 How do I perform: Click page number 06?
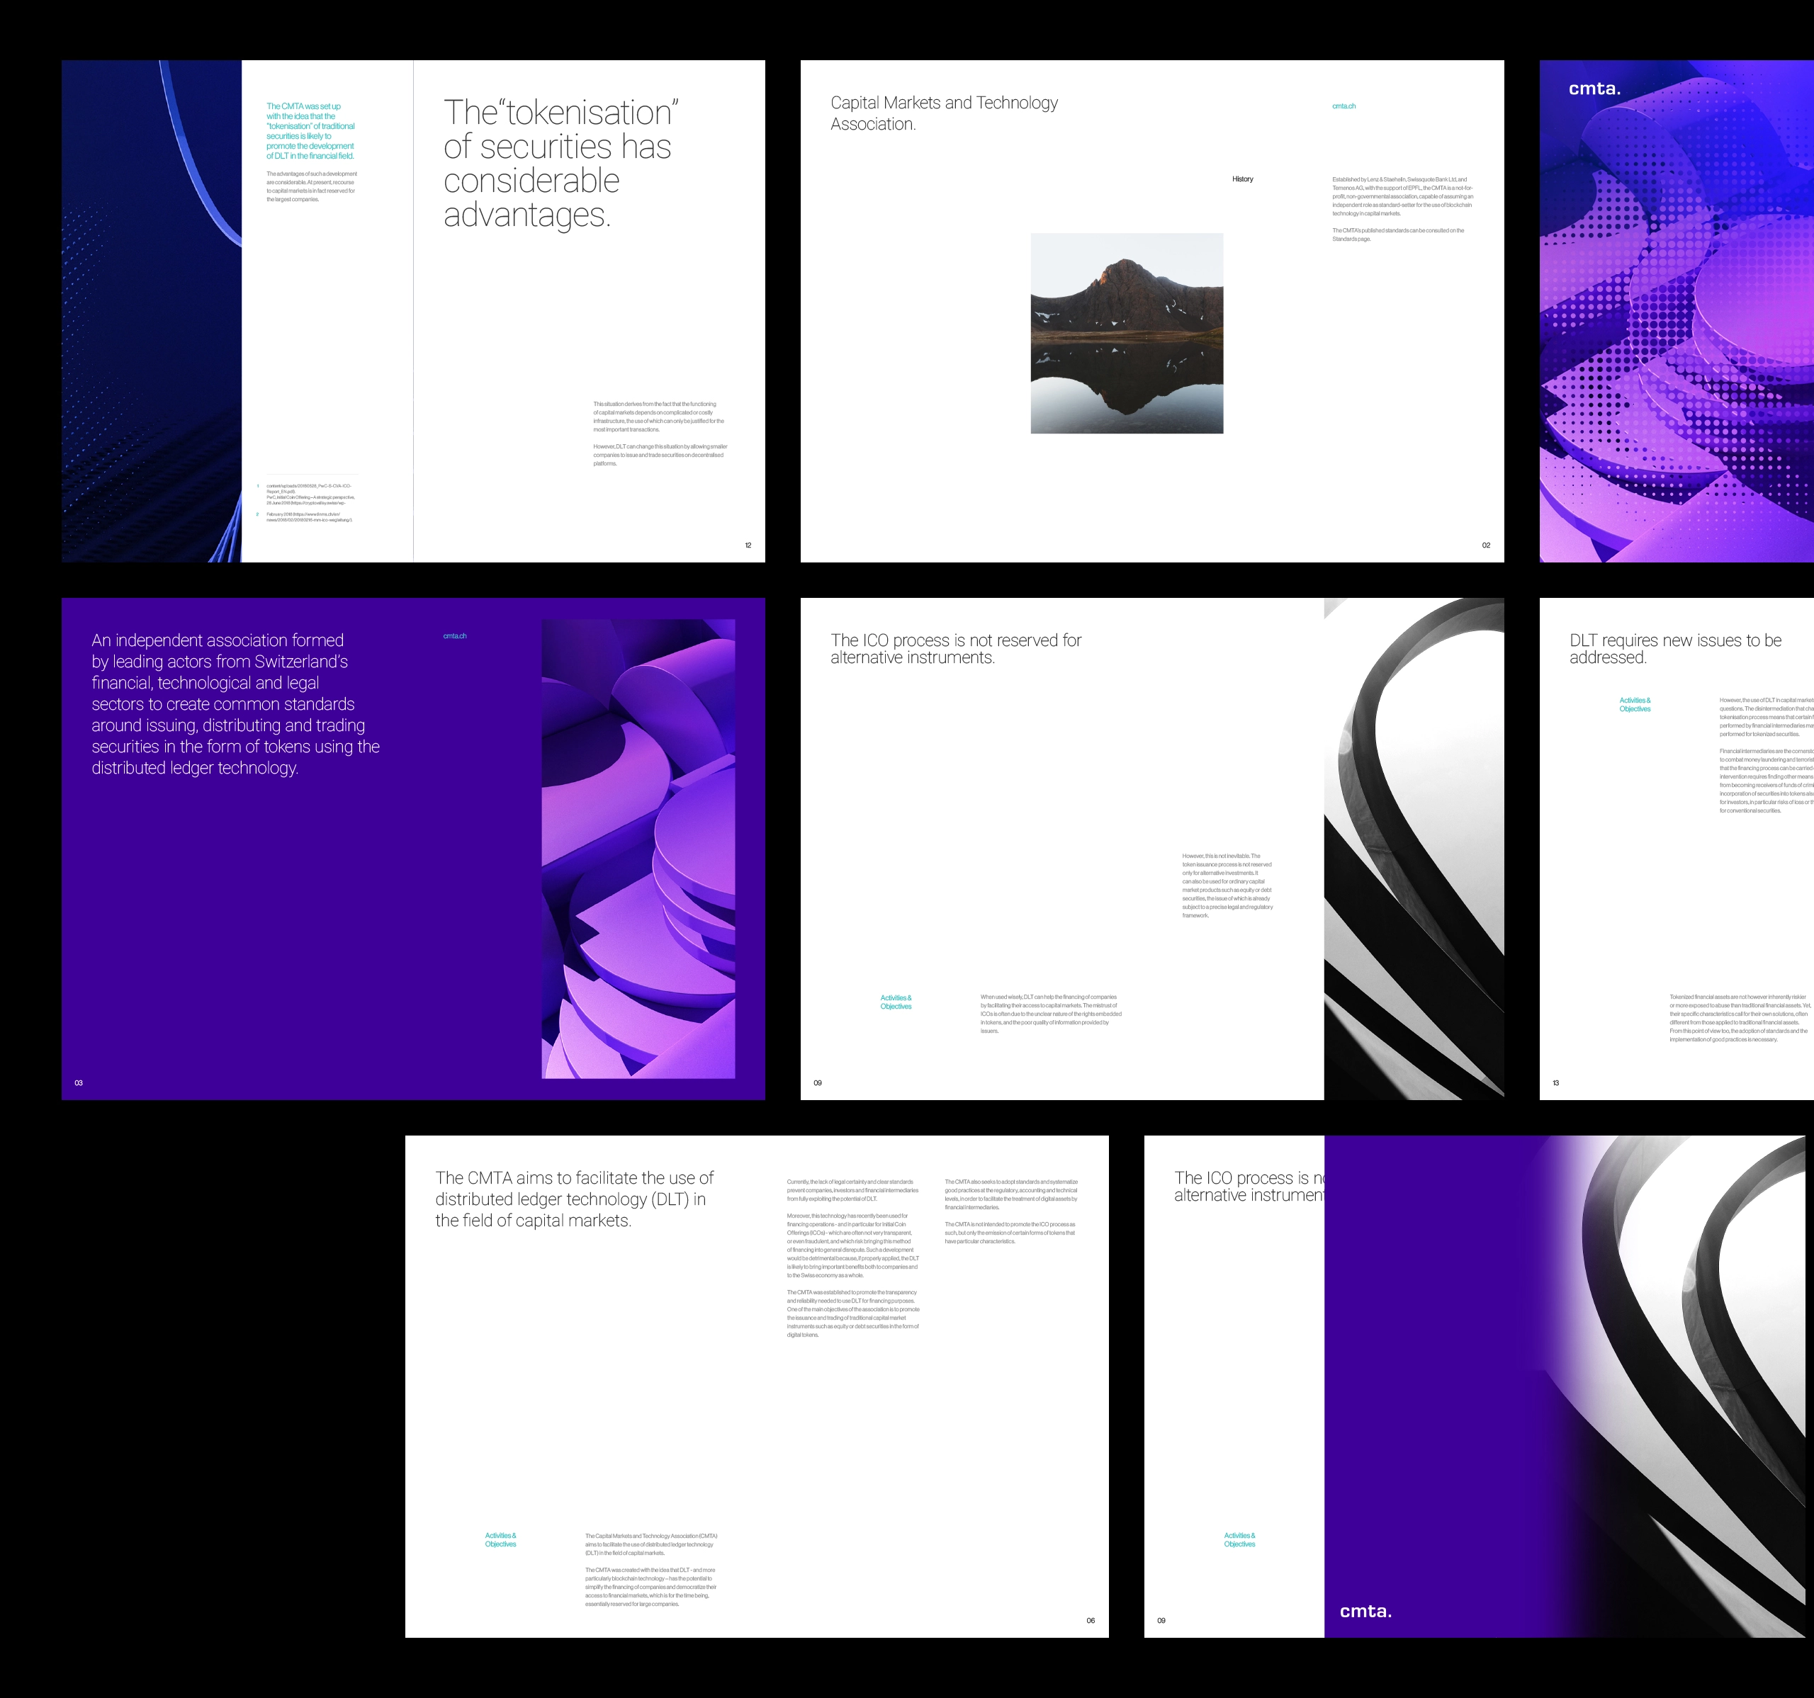click(1090, 1621)
